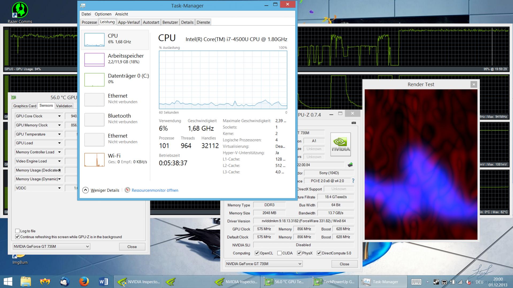
Task: Open Ansicht menu in Task-Manager
Action: 121,14
